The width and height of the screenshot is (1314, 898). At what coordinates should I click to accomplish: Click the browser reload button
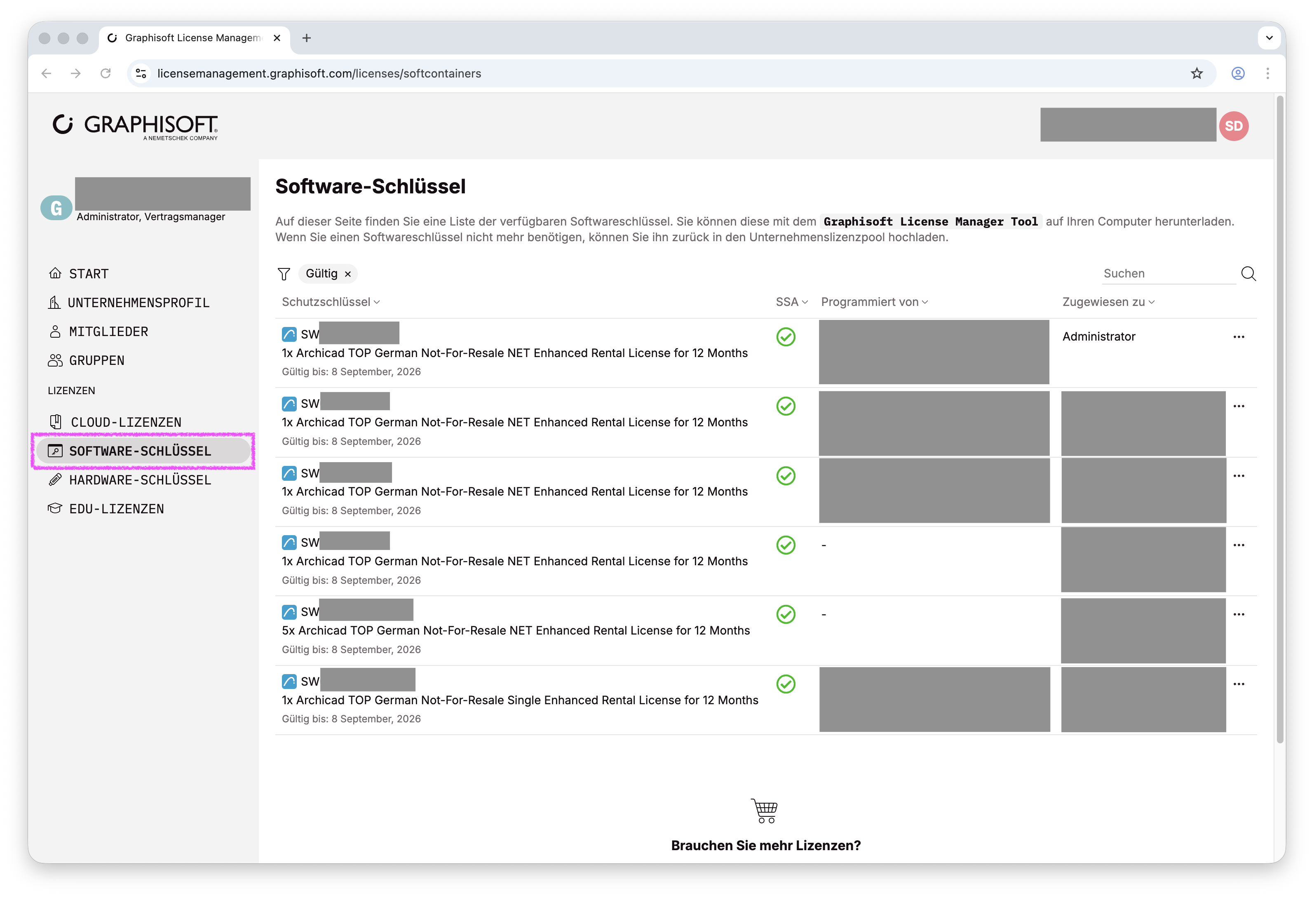[x=105, y=73]
